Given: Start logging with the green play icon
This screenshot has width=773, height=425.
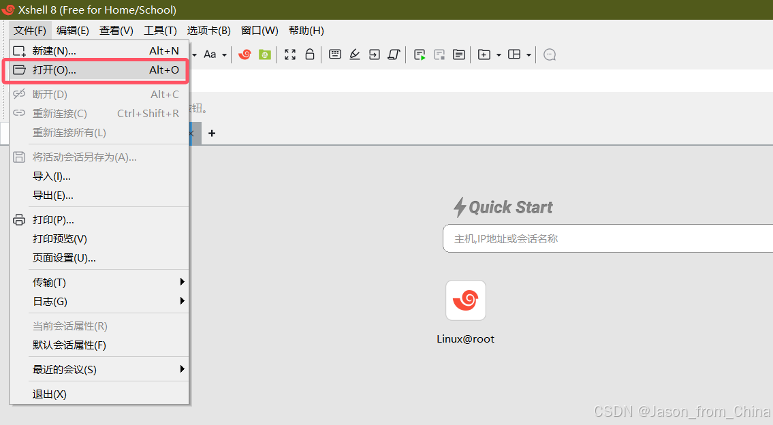Looking at the screenshot, I should (420, 54).
